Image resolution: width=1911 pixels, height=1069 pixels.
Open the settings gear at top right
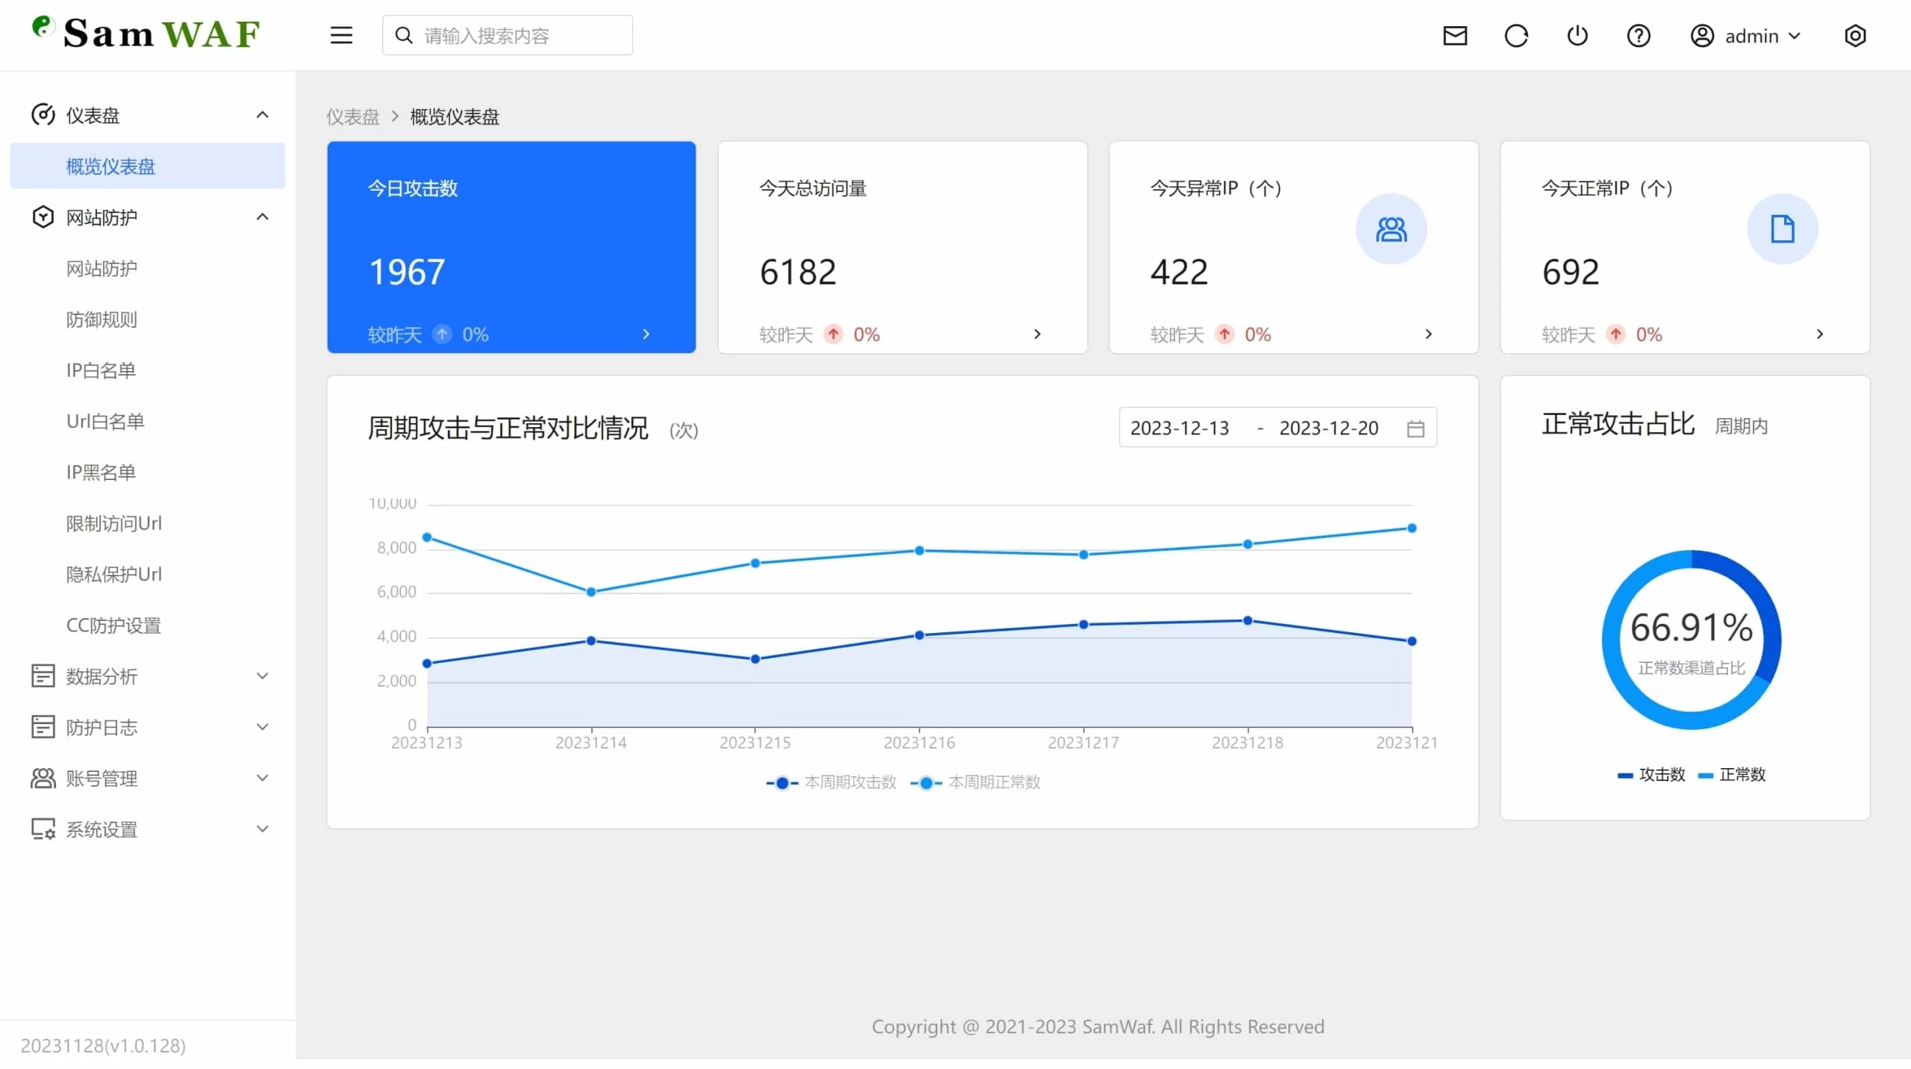pyautogui.click(x=1856, y=35)
